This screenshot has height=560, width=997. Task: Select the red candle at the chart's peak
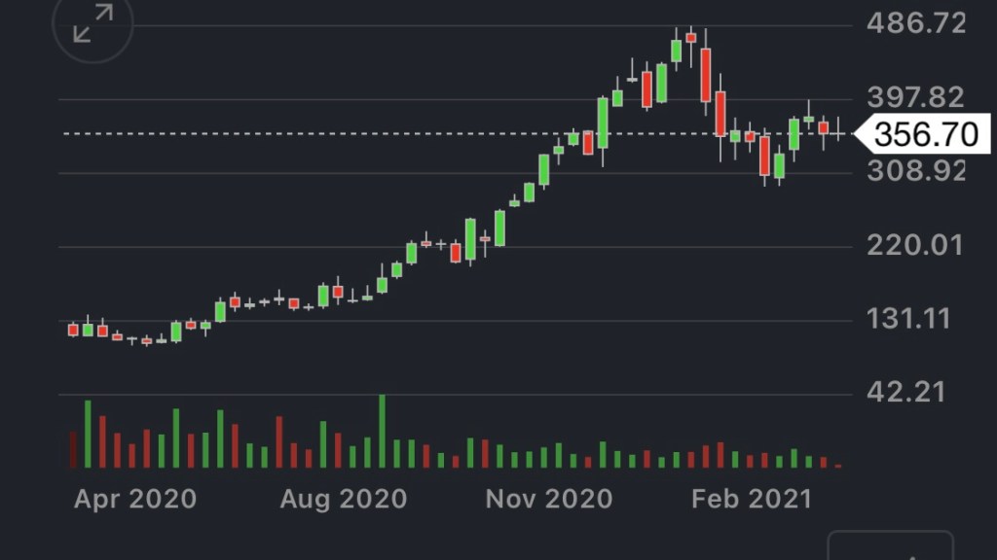click(x=691, y=37)
